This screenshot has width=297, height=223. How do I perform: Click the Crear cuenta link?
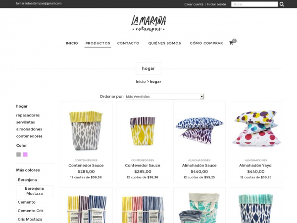pyautogui.click(x=194, y=4)
